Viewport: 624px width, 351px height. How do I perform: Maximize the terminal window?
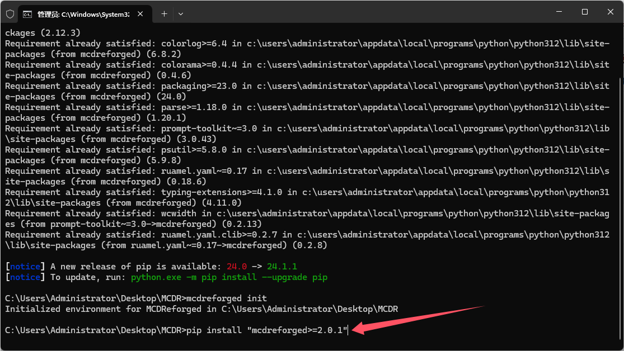(585, 12)
